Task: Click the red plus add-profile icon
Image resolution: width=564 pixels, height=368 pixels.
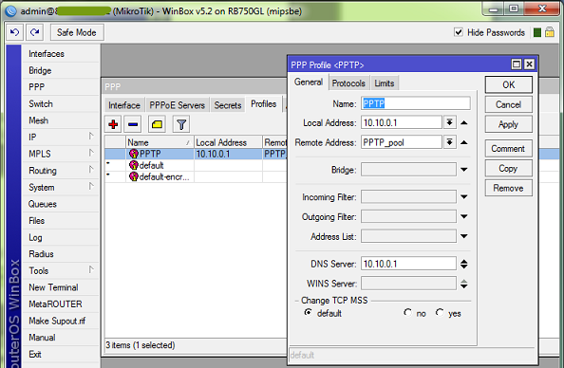Action: point(113,124)
